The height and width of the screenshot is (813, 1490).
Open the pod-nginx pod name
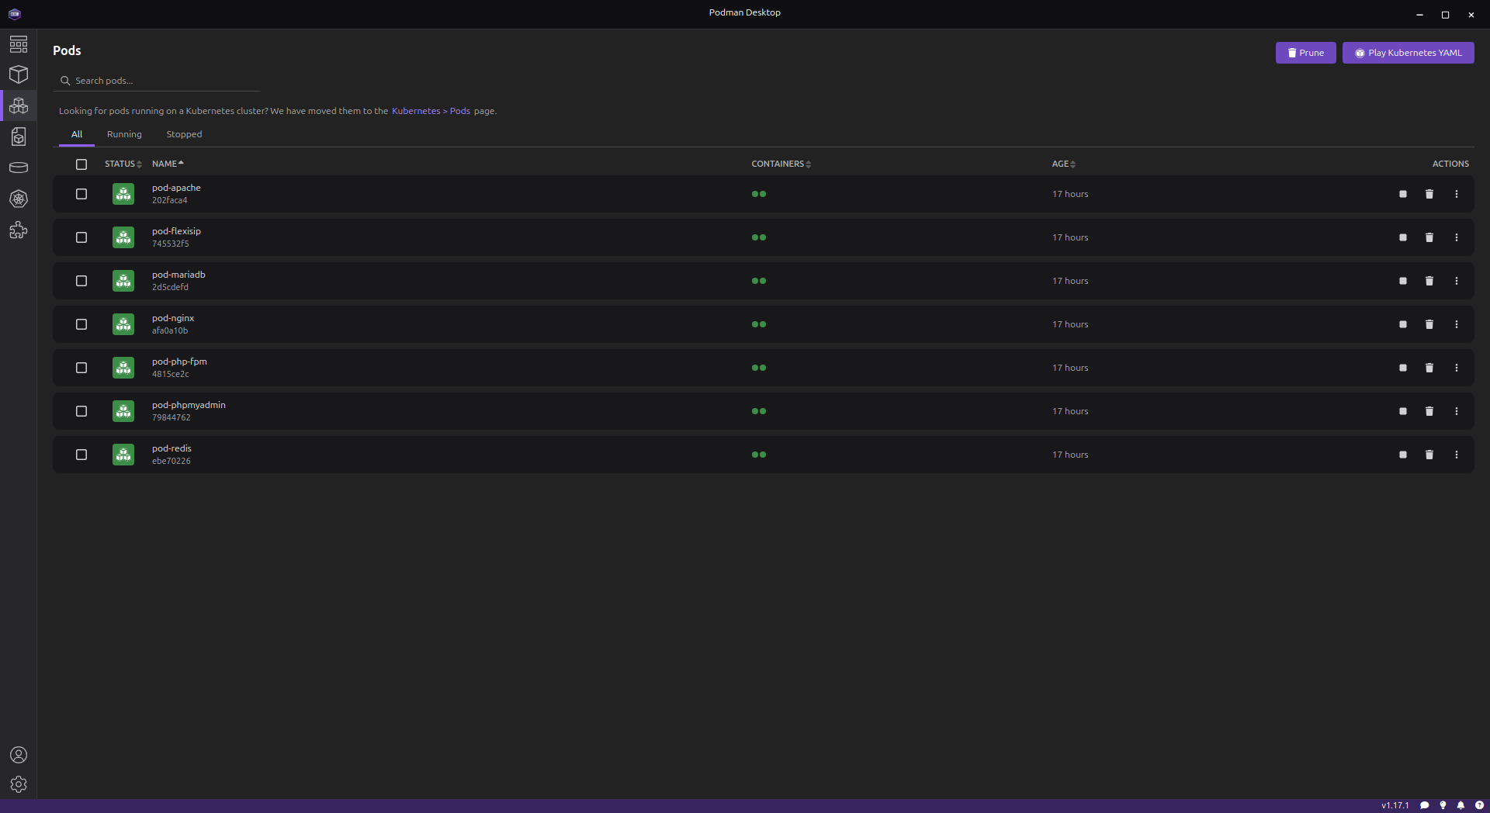pos(173,318)
